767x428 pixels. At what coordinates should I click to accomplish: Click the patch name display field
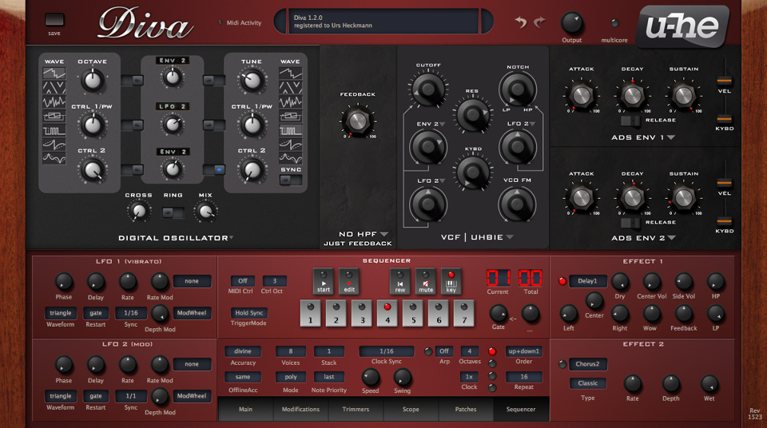(x=383, y=22)
